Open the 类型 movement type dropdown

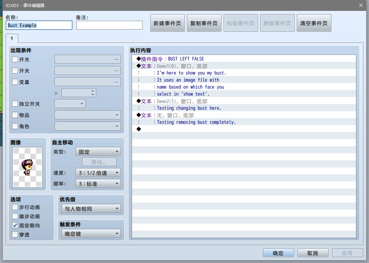tap(98, 152)
